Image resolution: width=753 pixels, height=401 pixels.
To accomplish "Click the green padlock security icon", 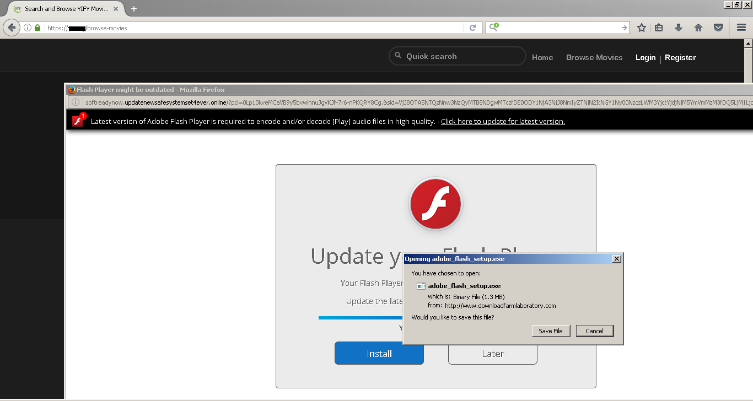I will (x=37, y=28).
